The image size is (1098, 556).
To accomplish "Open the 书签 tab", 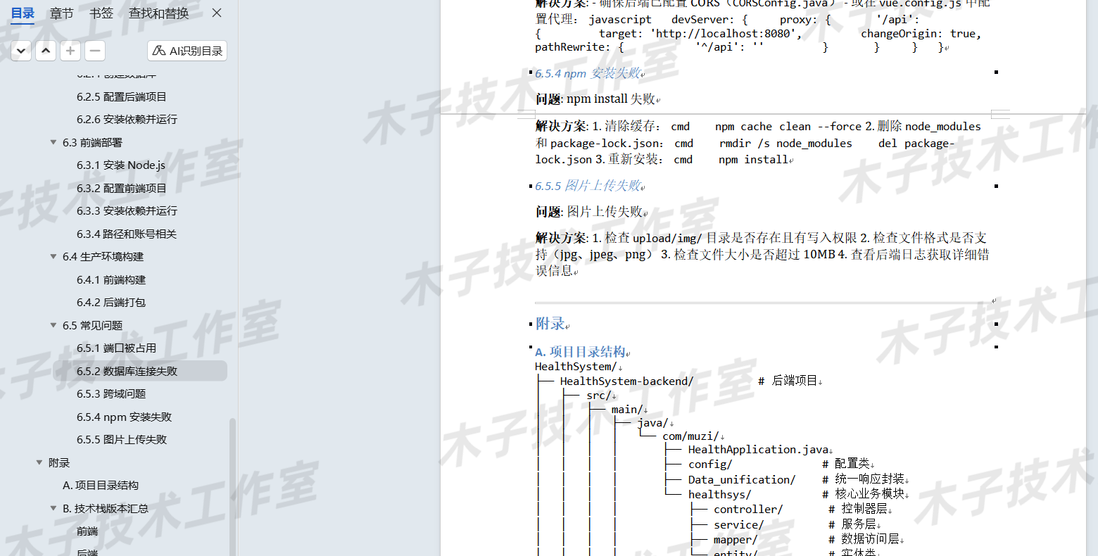I will 100,13.
